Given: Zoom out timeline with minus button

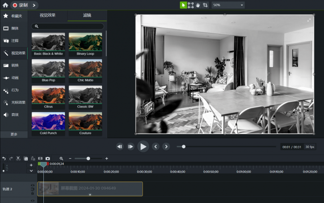Looking at the screenshot, I should tap(70, 158).
